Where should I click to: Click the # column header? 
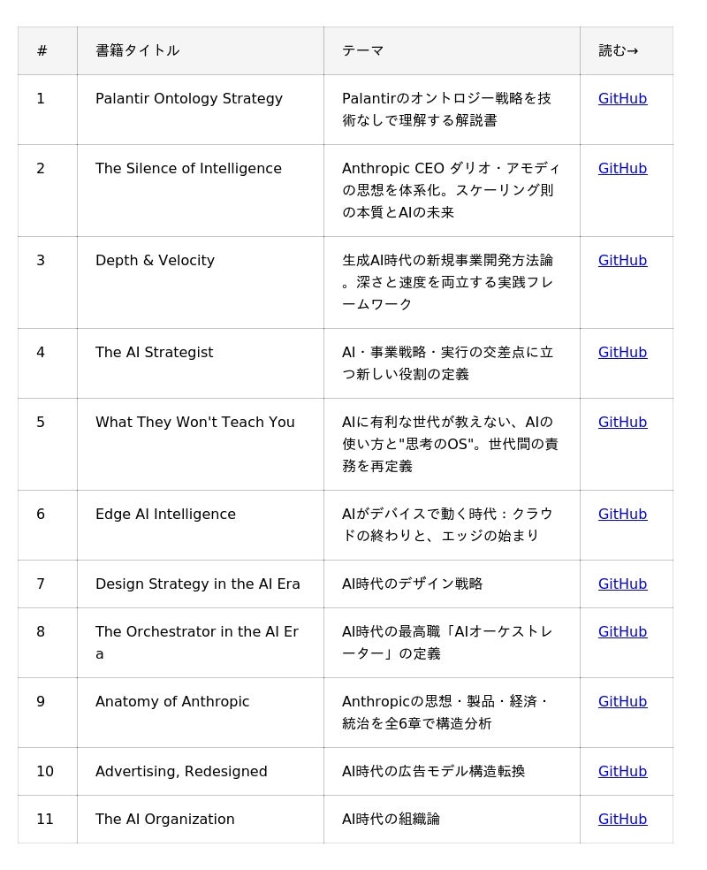pyautogui.click(x=42, y=50)
